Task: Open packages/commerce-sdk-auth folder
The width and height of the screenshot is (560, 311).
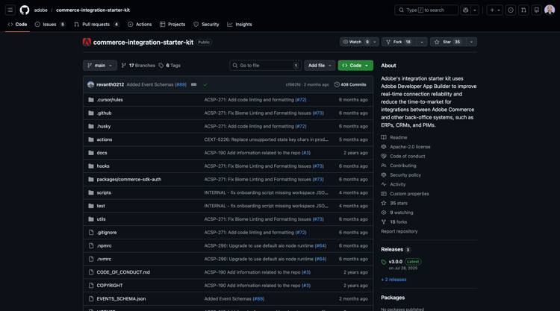Action: pyautogui.click(x=129, y=180)
